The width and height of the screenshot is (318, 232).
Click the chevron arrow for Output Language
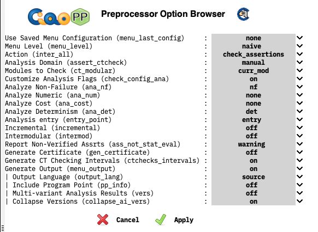299,176
